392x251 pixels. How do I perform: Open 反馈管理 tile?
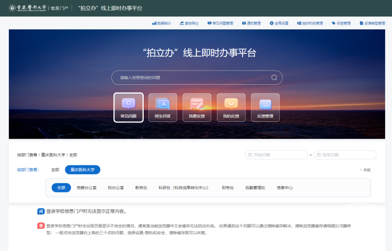click(x=265, y=107)
